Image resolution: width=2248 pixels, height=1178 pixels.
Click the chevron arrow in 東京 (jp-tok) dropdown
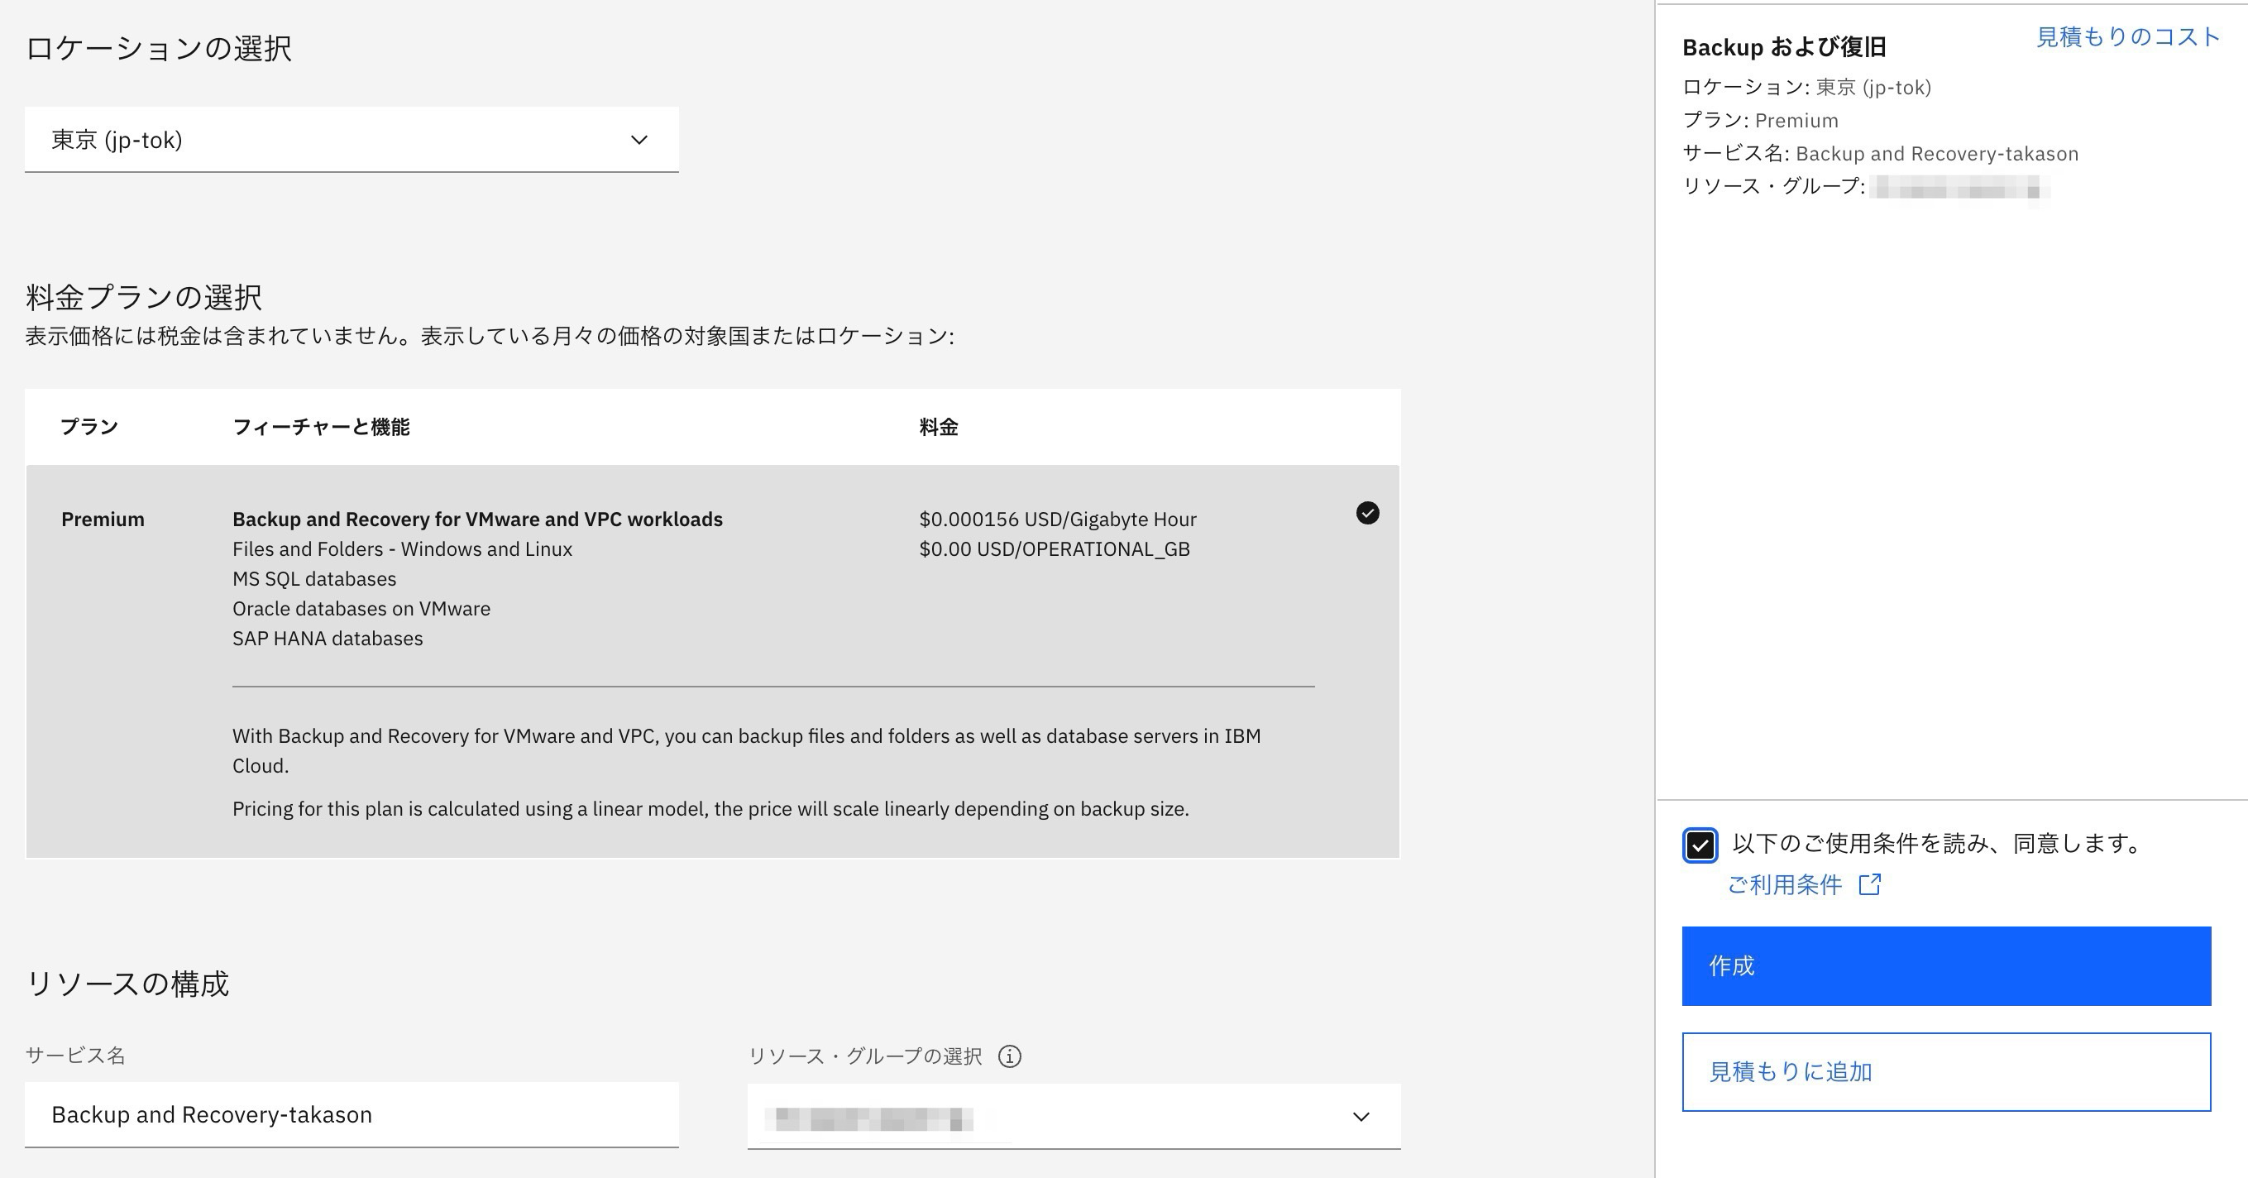pos(639,140)
